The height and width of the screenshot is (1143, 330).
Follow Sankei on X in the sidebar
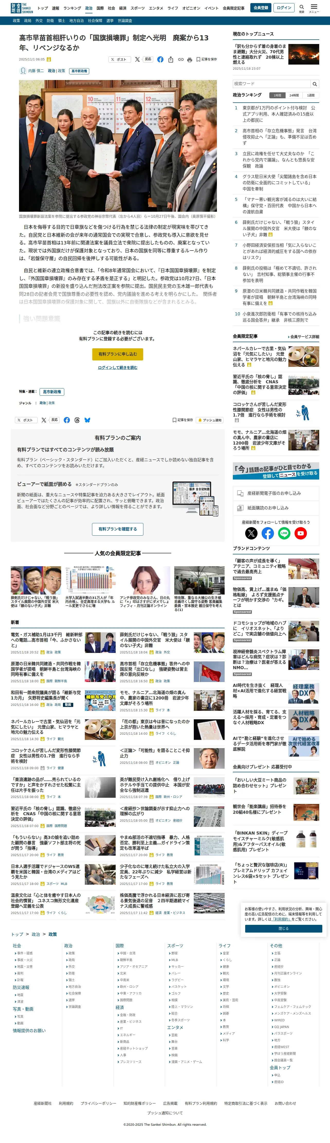251,533
